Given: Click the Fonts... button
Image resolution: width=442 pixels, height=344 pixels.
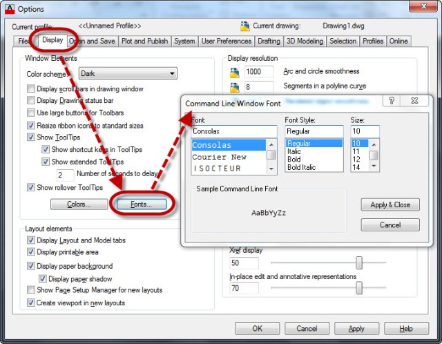Looking at the screenshot, I should click(x=141, y=204).
